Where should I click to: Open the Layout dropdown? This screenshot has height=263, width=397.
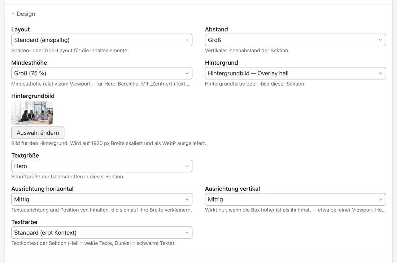tap(102, 40)
